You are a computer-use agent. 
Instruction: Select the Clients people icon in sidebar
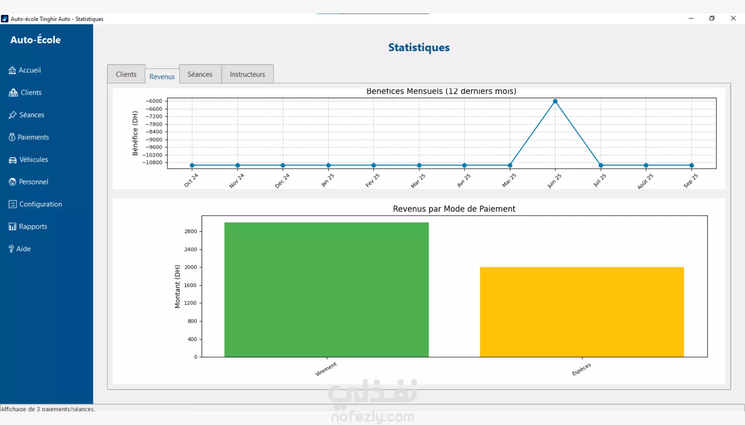coord(13,92)
